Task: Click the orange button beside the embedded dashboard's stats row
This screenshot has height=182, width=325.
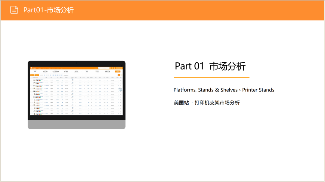Action: [x=118, y=72]
